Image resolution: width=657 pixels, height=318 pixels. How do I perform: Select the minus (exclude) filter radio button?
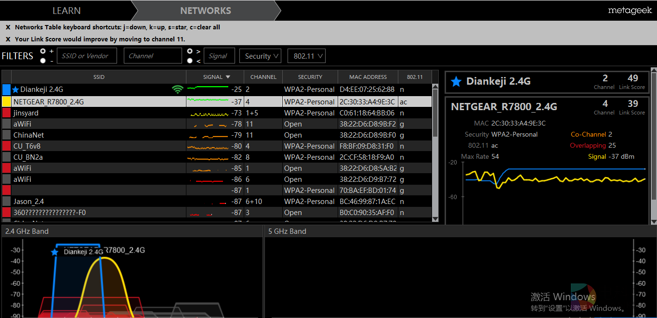pyautogui.click(x=43, y=61)
